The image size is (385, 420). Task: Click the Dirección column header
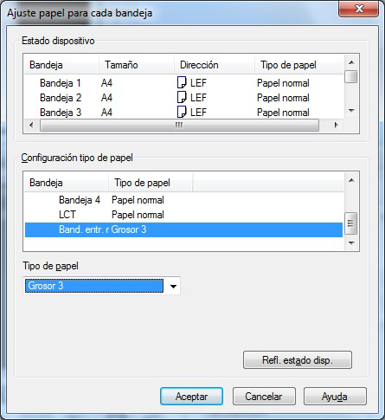tap(215, 65)
